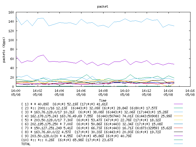Click "[6:443:50744] 74.01%" in legend row 4
This screenshot has width=196, height=147.
[x=115, y=116]
